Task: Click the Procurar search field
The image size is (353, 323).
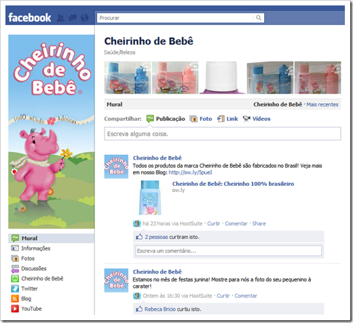Action: pyautogui.click(x=175, y=18)
